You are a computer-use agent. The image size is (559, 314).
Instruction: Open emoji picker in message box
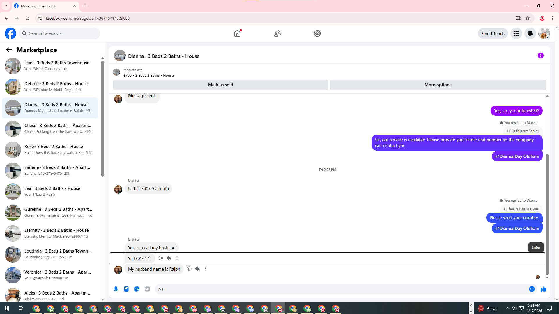(532, 289)
